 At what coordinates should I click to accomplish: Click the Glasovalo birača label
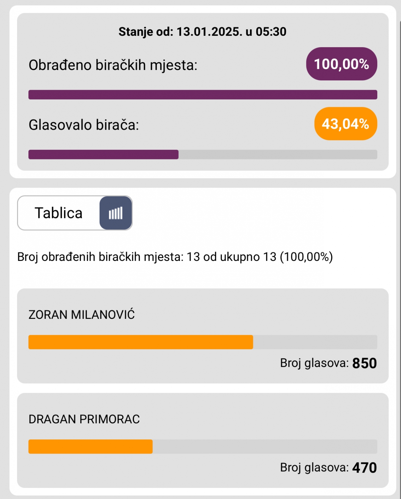click(84, 125)
